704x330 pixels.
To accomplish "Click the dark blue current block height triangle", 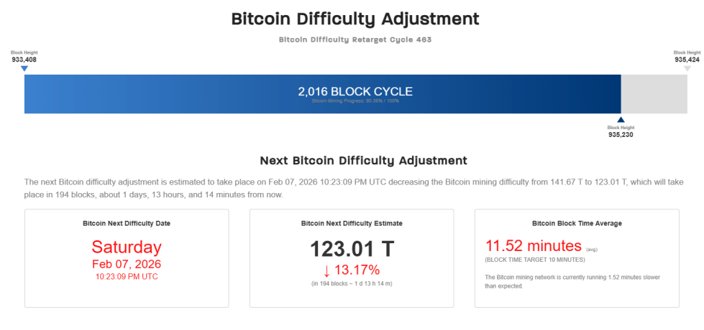I will pos(621,120).
